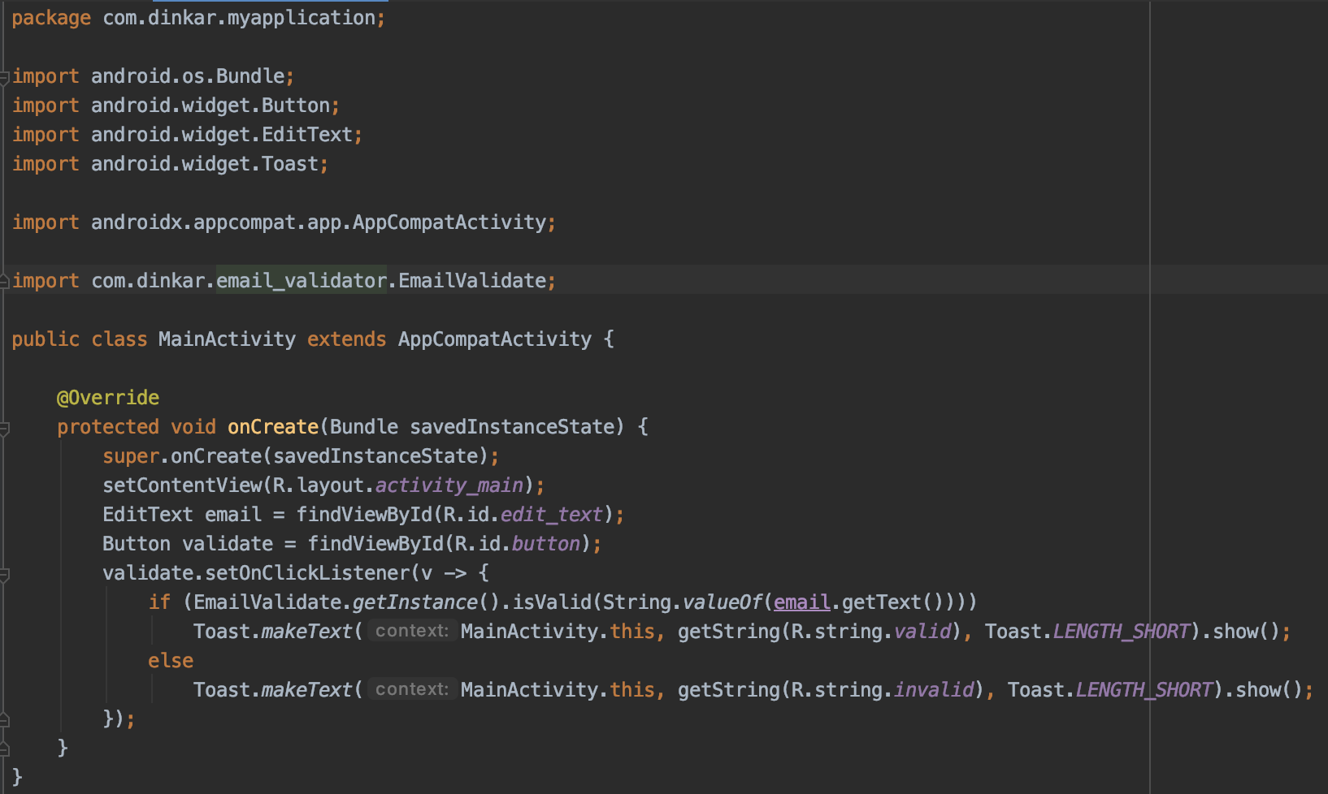The height and width of the screenshot is (794, 1328).
Task: Click the 'super' keyword
Action: click(x=131, y=456)
